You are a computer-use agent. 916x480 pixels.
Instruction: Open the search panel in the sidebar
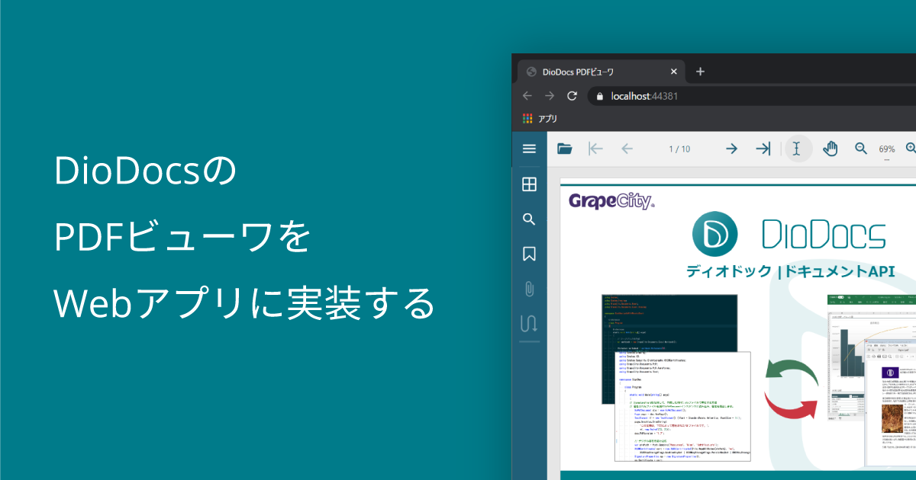529,219
